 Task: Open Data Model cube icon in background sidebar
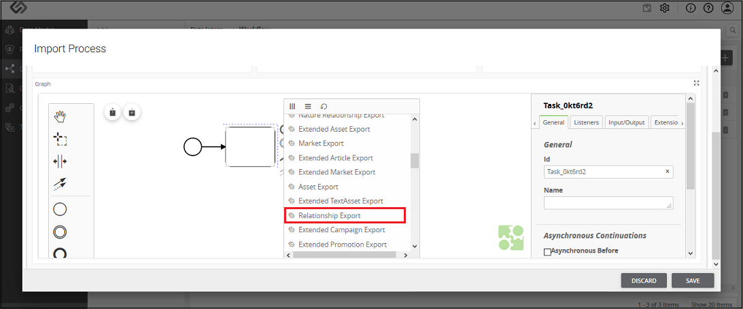9,31
